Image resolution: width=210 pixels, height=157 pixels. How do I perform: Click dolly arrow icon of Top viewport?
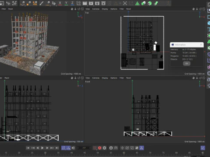pyautogui.click(x=197, y=9)
